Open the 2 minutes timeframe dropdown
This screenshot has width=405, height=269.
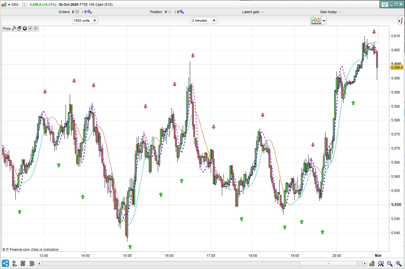[x=204, y=20]
